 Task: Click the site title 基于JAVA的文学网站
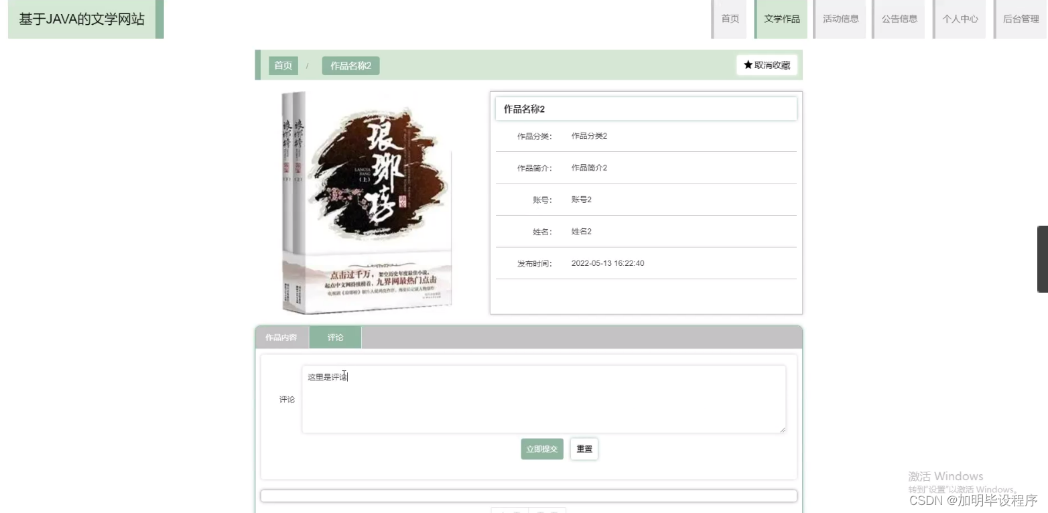[80, 19]
